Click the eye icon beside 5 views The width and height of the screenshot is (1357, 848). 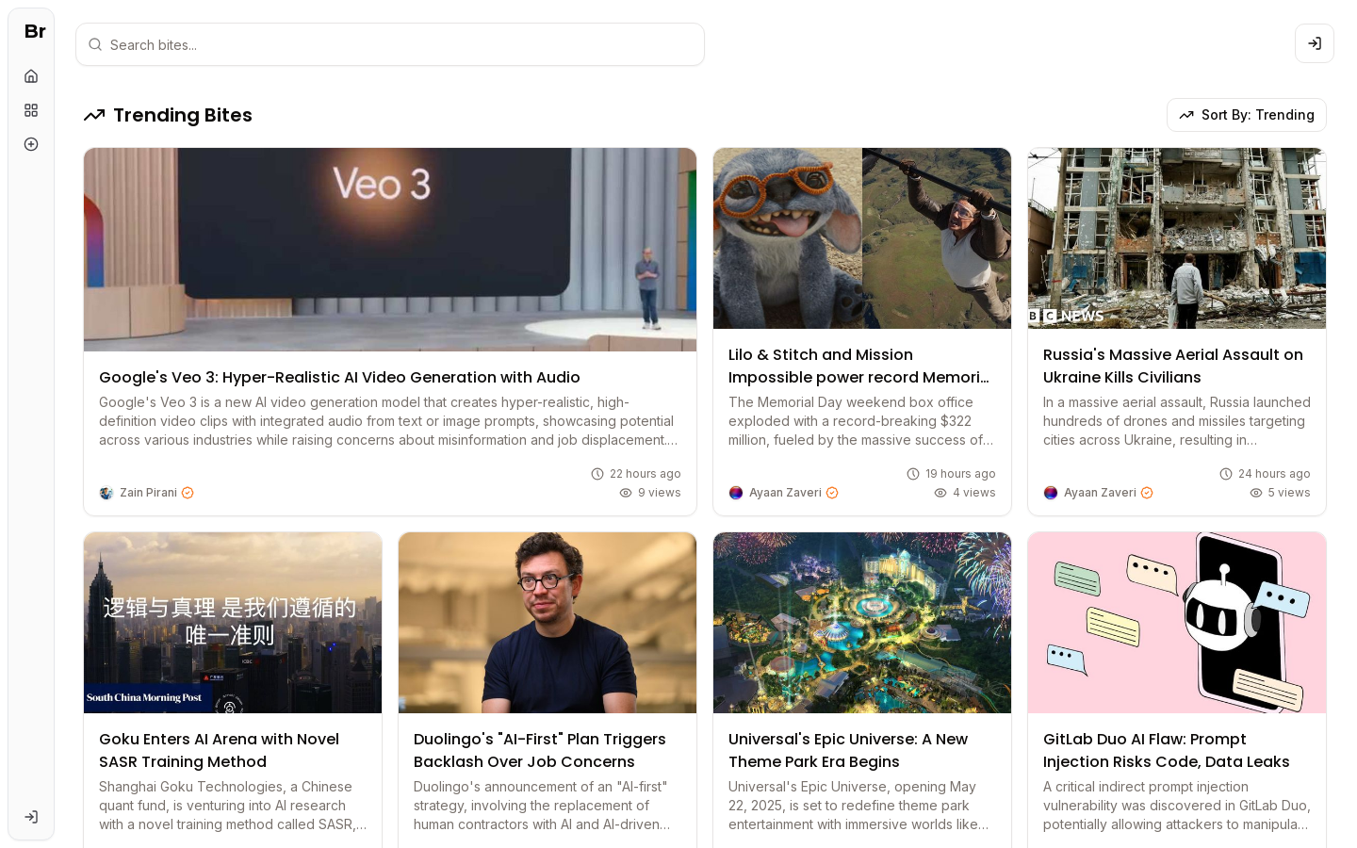pyautogui.click(x=1256, y=493)
